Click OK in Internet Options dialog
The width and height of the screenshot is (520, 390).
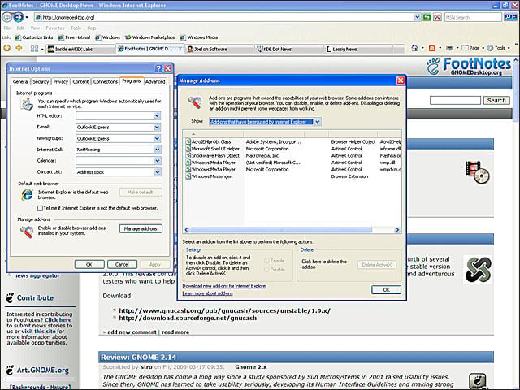click(x=89, y=264)
